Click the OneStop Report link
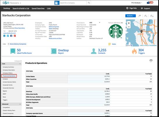 tap(63, 51)
